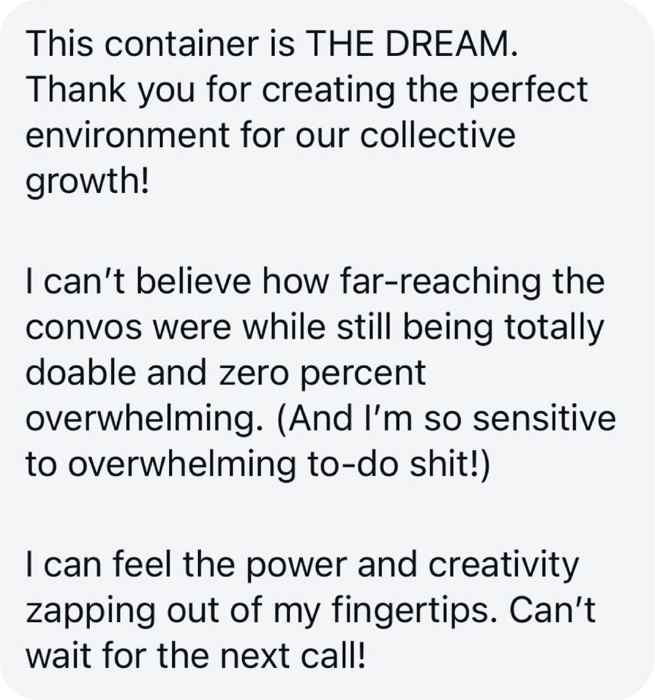Click the word "growth!"
The width and height of the screenshot is (655, 700).
click(86, 181)
